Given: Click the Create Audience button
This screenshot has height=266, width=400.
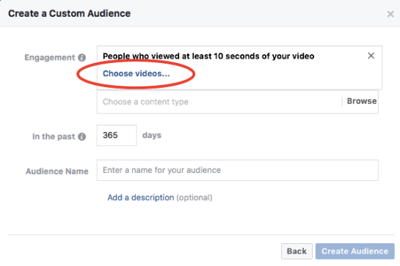Looking at the screenshot, I should click(x=354, y=251).
